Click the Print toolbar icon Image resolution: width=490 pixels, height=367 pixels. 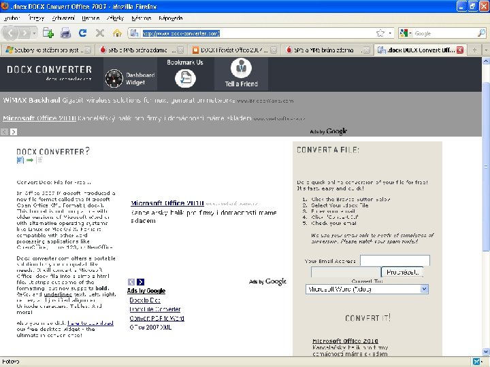65,33
